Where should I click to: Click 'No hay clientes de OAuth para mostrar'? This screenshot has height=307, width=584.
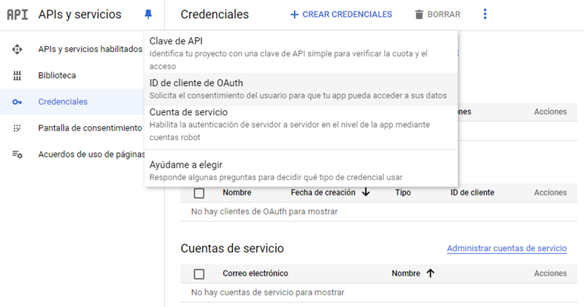pyautogui.click(x=264, y=211)
